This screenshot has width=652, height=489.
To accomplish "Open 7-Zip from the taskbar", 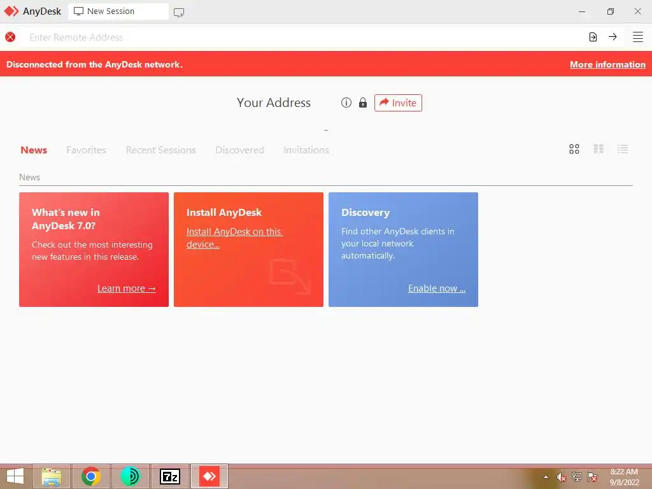I will point(170,476).
